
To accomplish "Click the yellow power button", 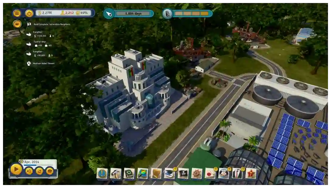I will tap(29, 13).
